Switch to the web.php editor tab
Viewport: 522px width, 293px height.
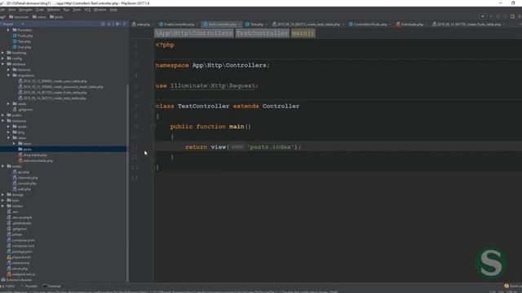(141, 24)
